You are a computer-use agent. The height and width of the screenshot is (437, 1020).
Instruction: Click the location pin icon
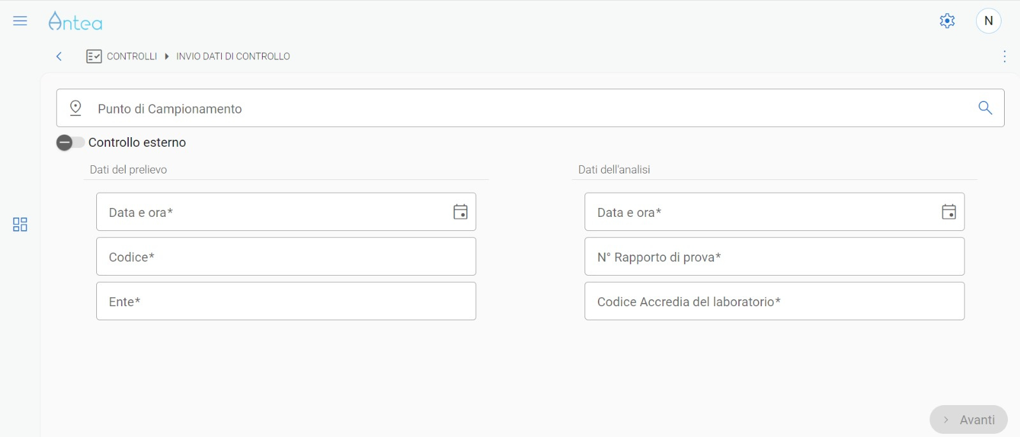[x=75, y=108]
